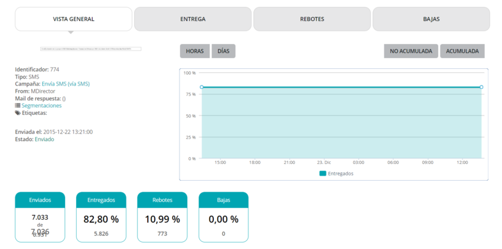The image size is (502, 249).
Task: Open the Segmentaciones link
Action: coord(42,105)
